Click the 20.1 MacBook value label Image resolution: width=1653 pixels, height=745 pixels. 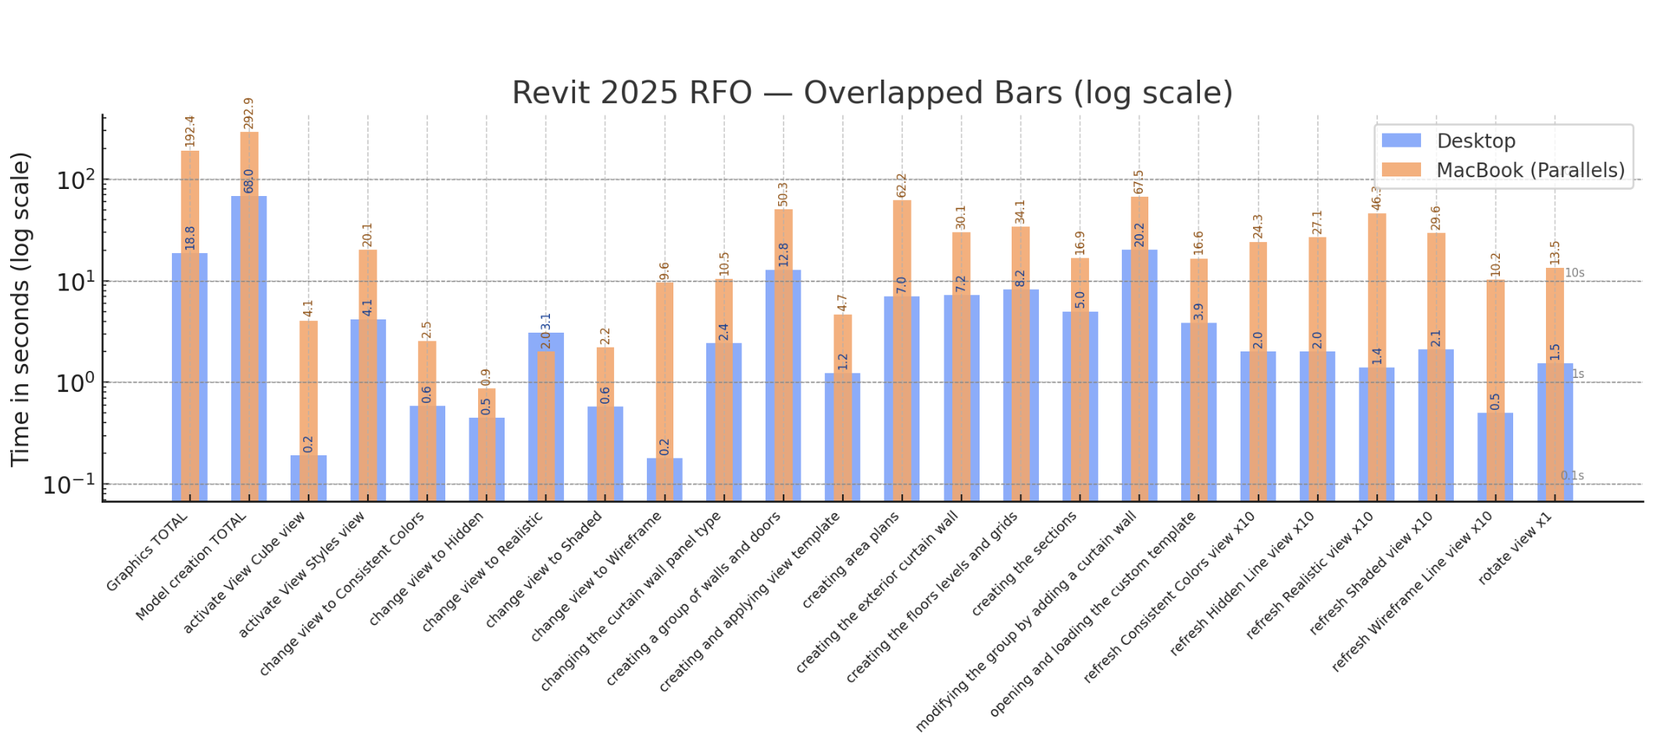[x=368, y=235]
